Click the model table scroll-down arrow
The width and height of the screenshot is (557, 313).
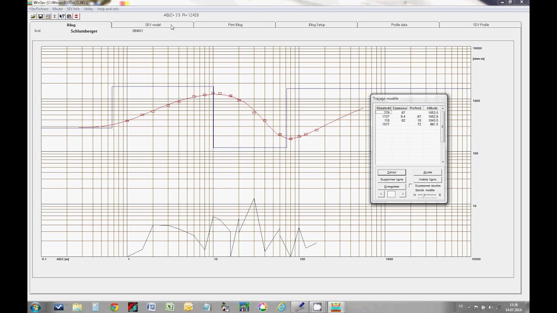click(443, 162)
